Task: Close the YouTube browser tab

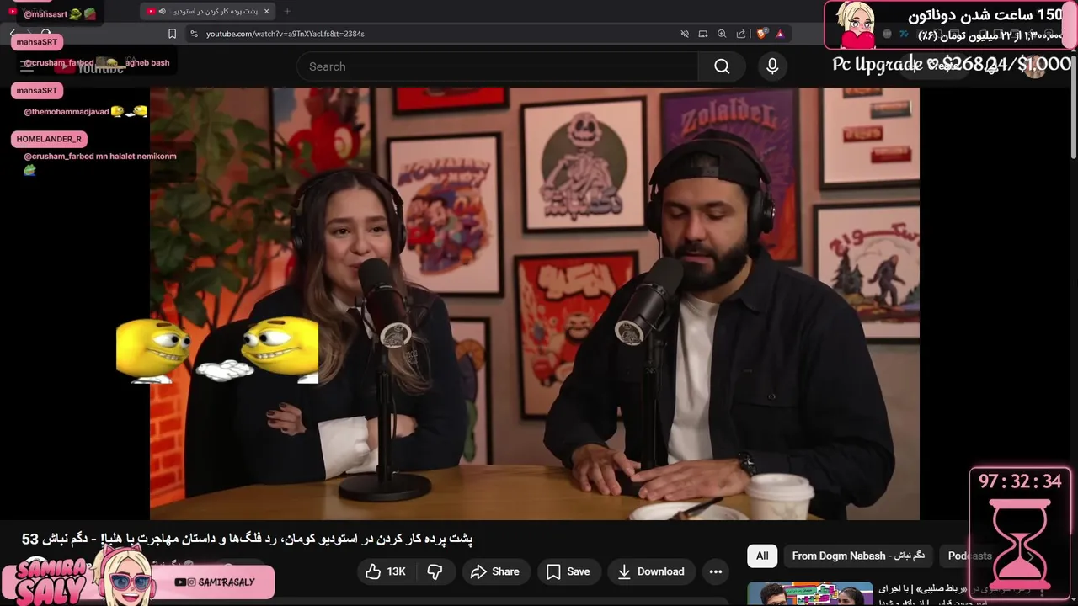Action: click(267, 11)
